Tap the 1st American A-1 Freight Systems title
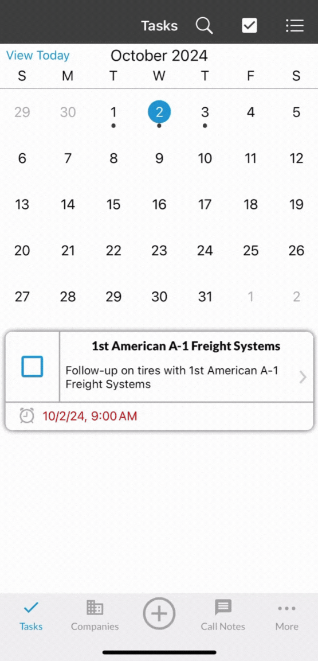Viewport: 318px width, 661px height. click(186, 346)
